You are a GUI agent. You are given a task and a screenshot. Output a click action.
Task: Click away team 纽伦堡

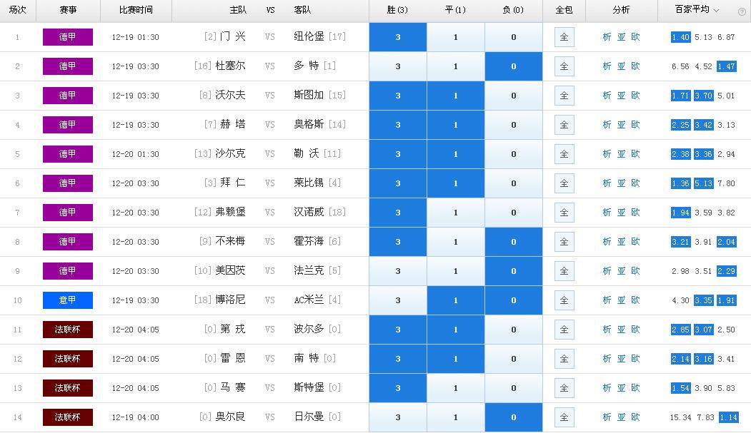pos(309,36)
